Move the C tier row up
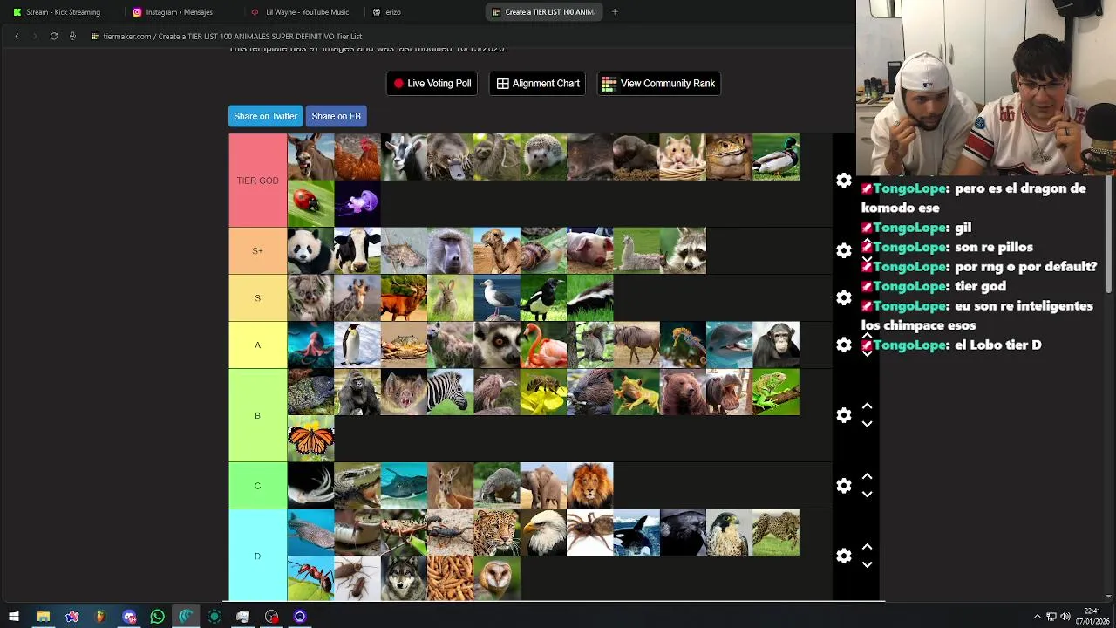The width and height of the screenshot is (1116, 628). pyautogui.click(x=867, y=477)
